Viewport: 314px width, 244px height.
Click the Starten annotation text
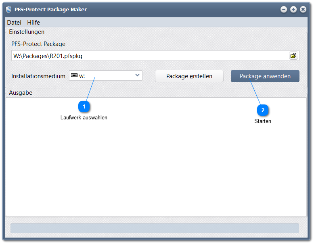pos(263,121)
